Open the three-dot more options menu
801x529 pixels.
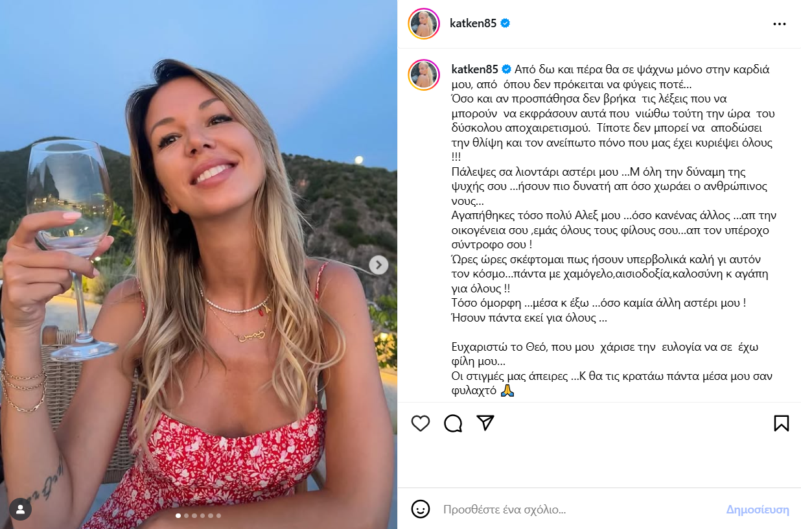click(x=780, y=24)
